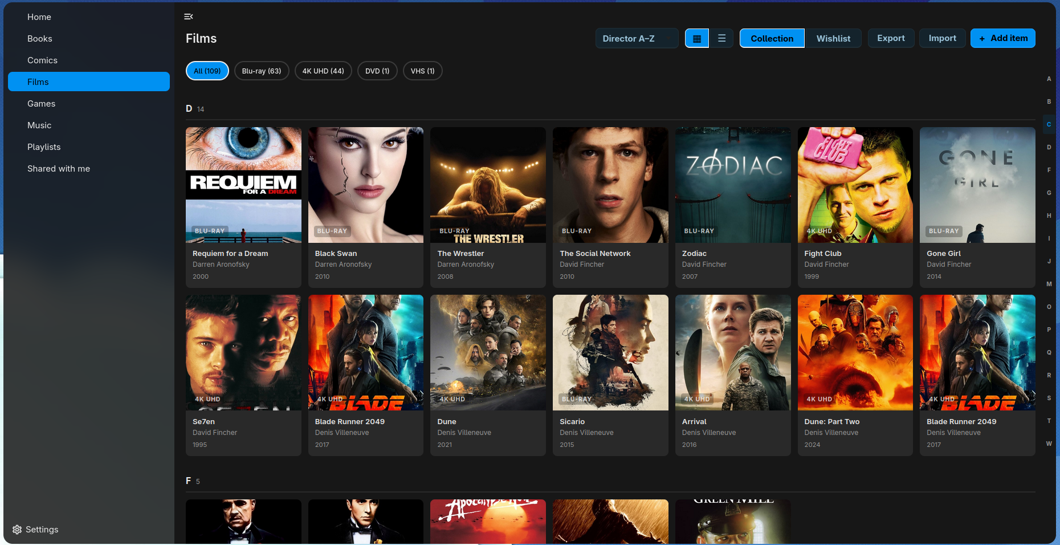
Task: Open Sicario poster
Action: click(610, 352)
